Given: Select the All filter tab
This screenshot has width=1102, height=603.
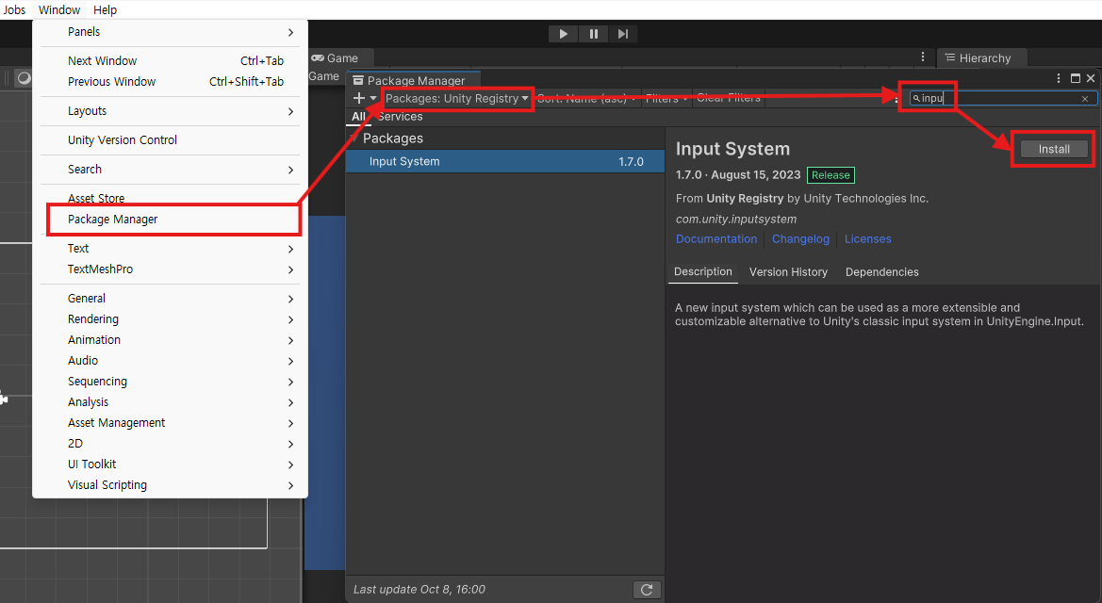Looking at the screenshot, I should [358, 117].
